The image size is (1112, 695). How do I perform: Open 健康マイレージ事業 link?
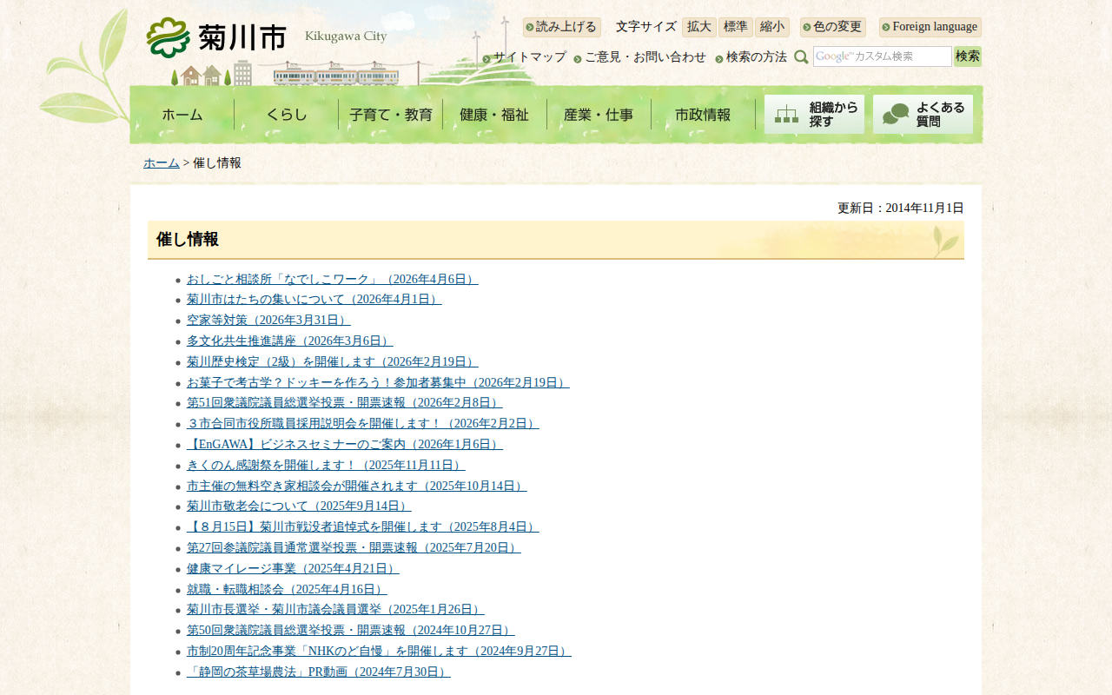[293, 569]
